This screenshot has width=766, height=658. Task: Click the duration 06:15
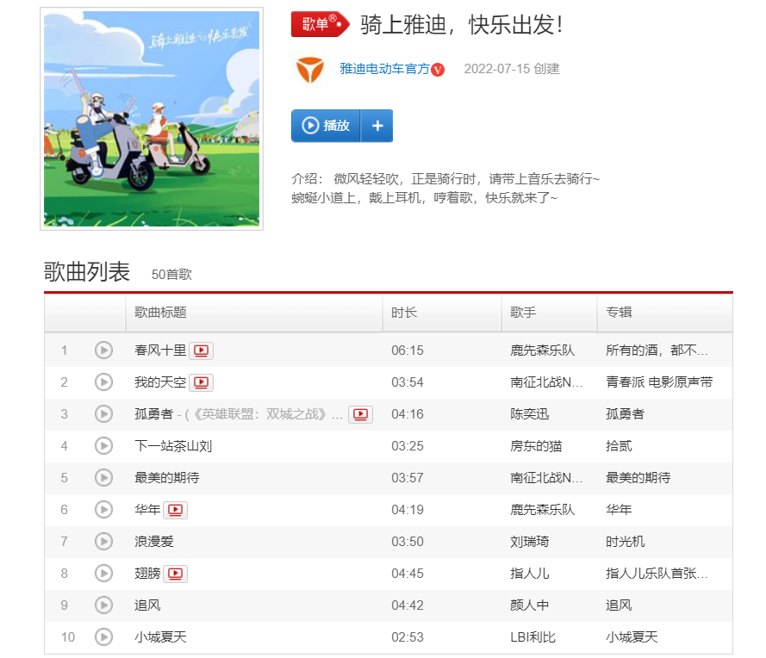click(x=408, y=351)
